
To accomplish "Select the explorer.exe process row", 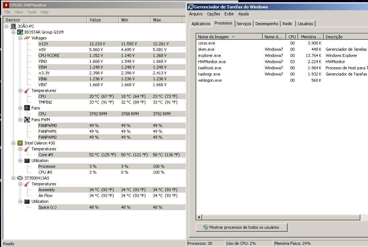I will tap(282, 55).
